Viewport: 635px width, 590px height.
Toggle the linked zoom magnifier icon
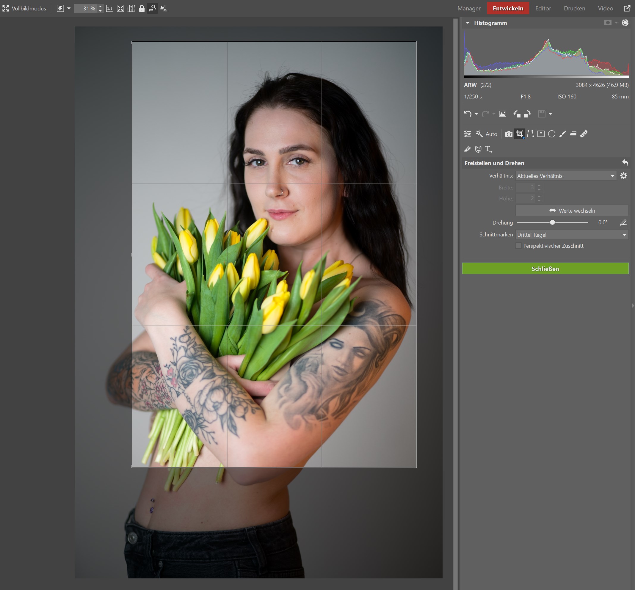tap(153, 8)
